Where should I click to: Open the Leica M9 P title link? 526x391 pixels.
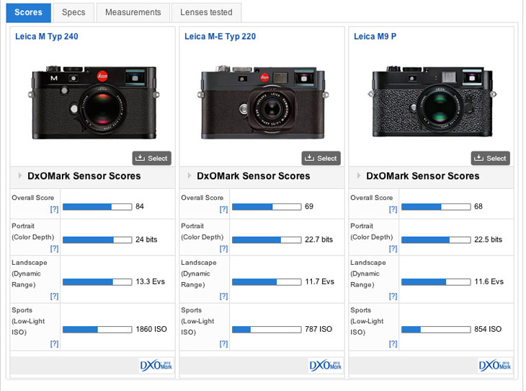[x=375, y=36]
